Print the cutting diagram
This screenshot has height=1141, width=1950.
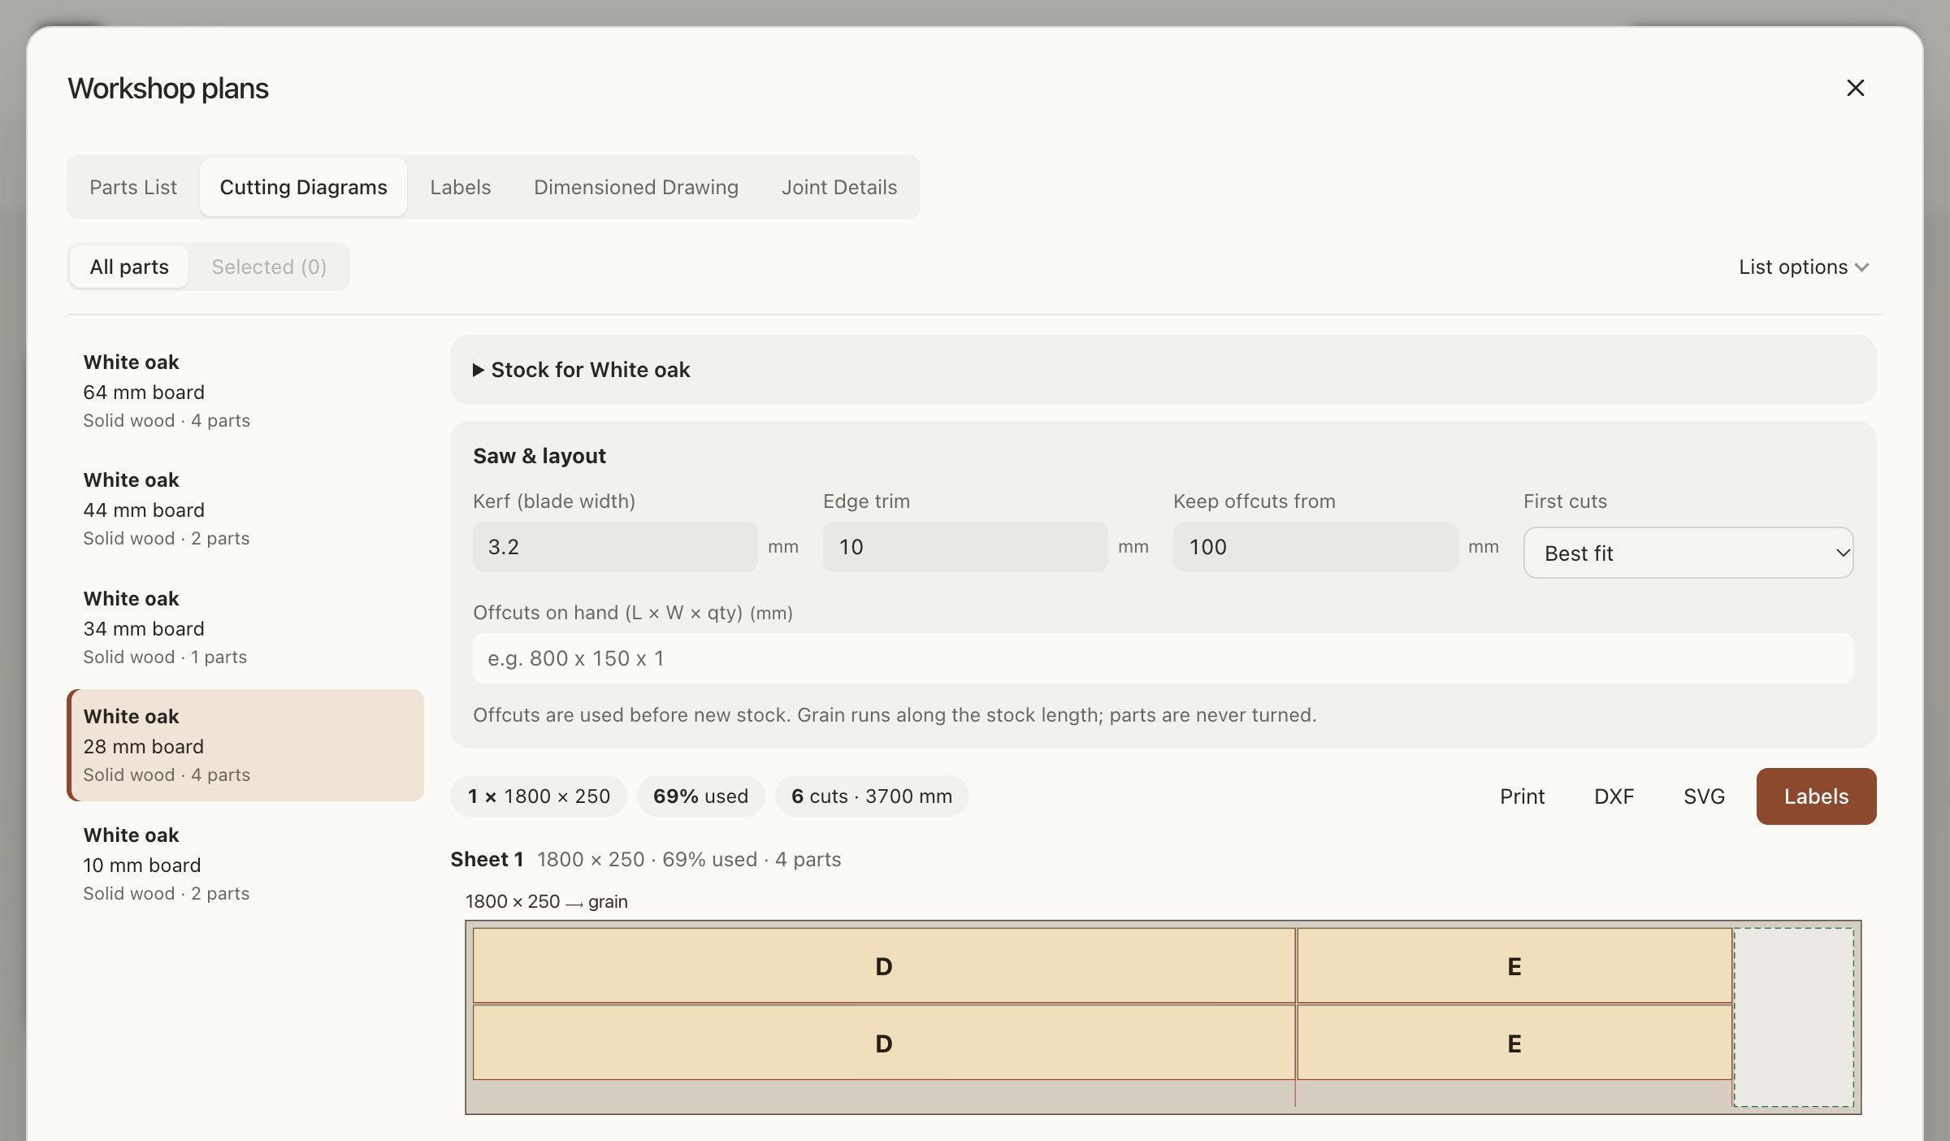[x=1522, y=796]
